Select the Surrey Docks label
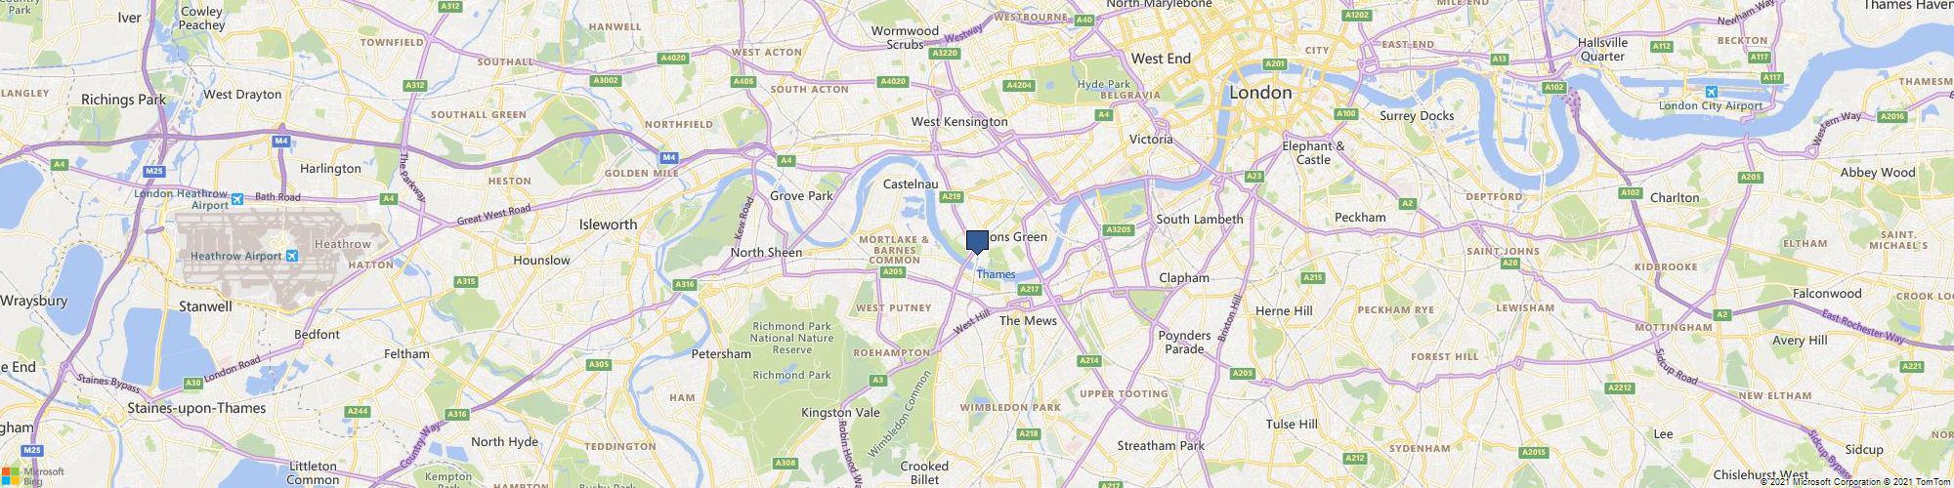The image size is (1954, 488). pos(1417,115)
